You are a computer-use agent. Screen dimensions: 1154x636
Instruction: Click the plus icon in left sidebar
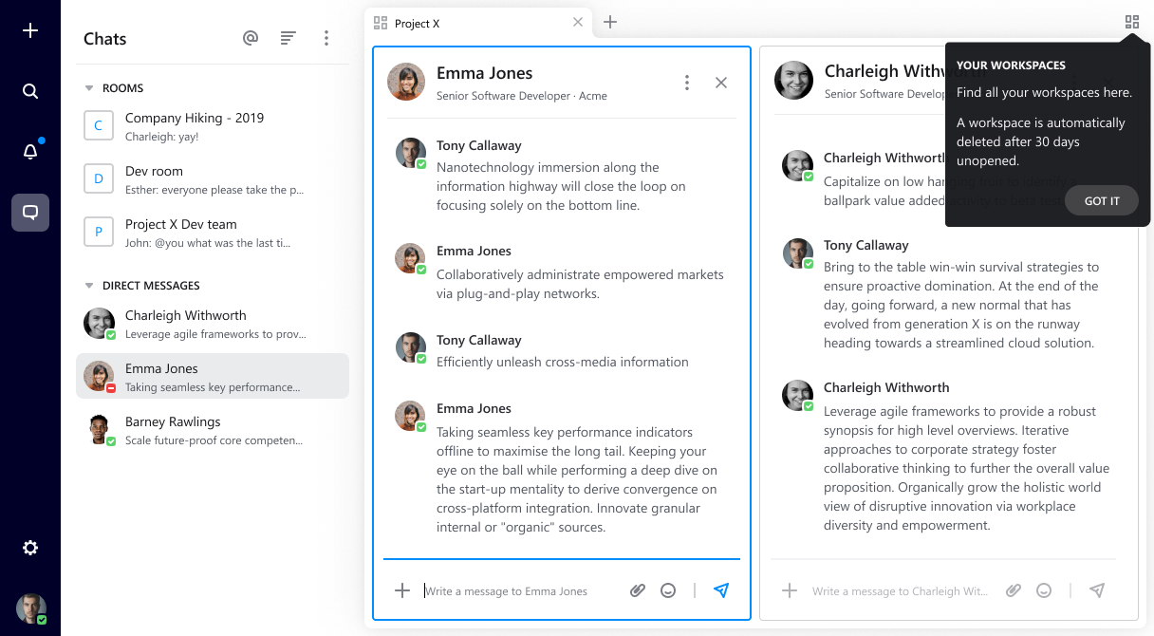point(30,31)
